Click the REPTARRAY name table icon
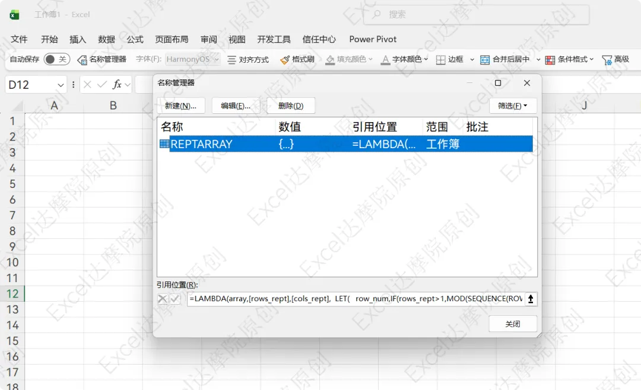The height and width of the screenshot is (390, 641). pyautogui.click(x=164, y=144)
